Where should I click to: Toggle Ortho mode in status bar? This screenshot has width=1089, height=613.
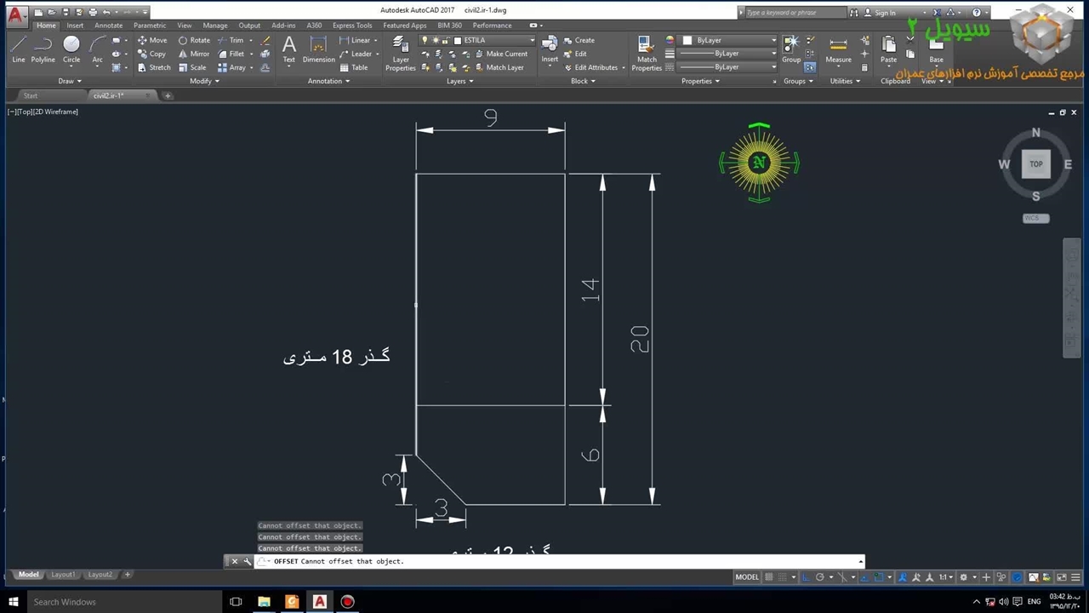pyautogui.click(x=806, y=577)
